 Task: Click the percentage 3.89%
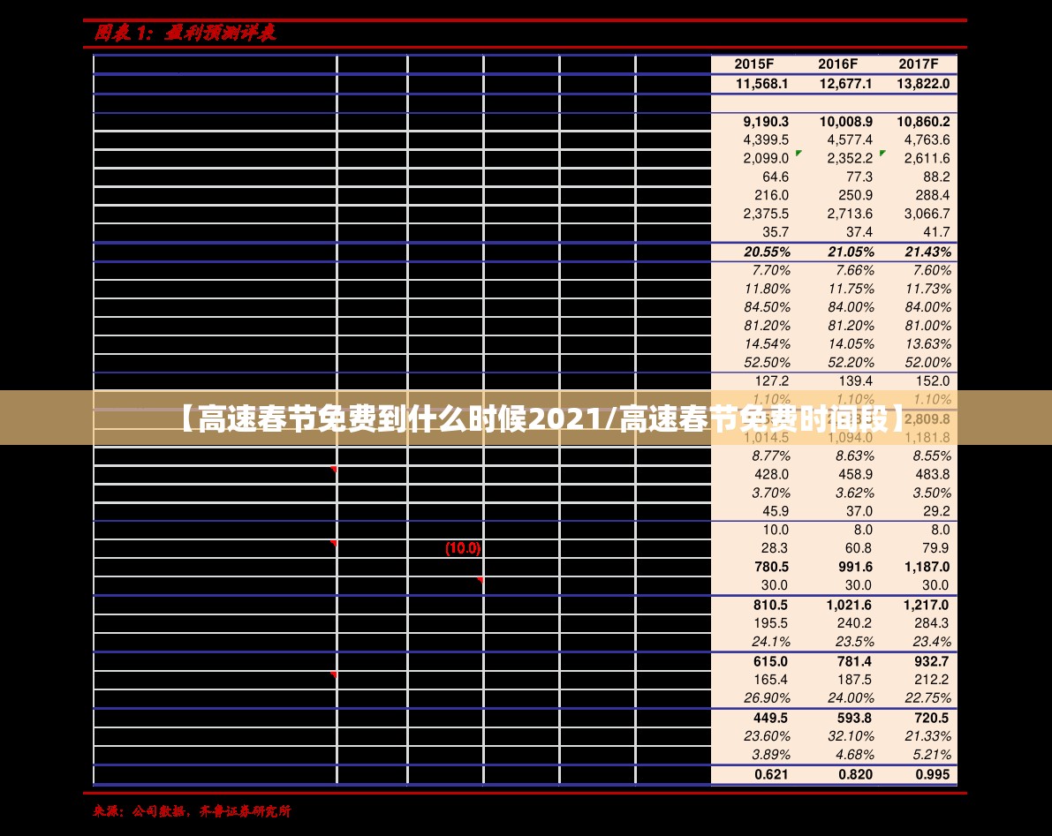(771, 755)
